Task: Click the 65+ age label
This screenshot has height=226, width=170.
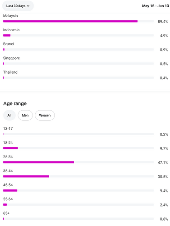Action: coord(6,213)
